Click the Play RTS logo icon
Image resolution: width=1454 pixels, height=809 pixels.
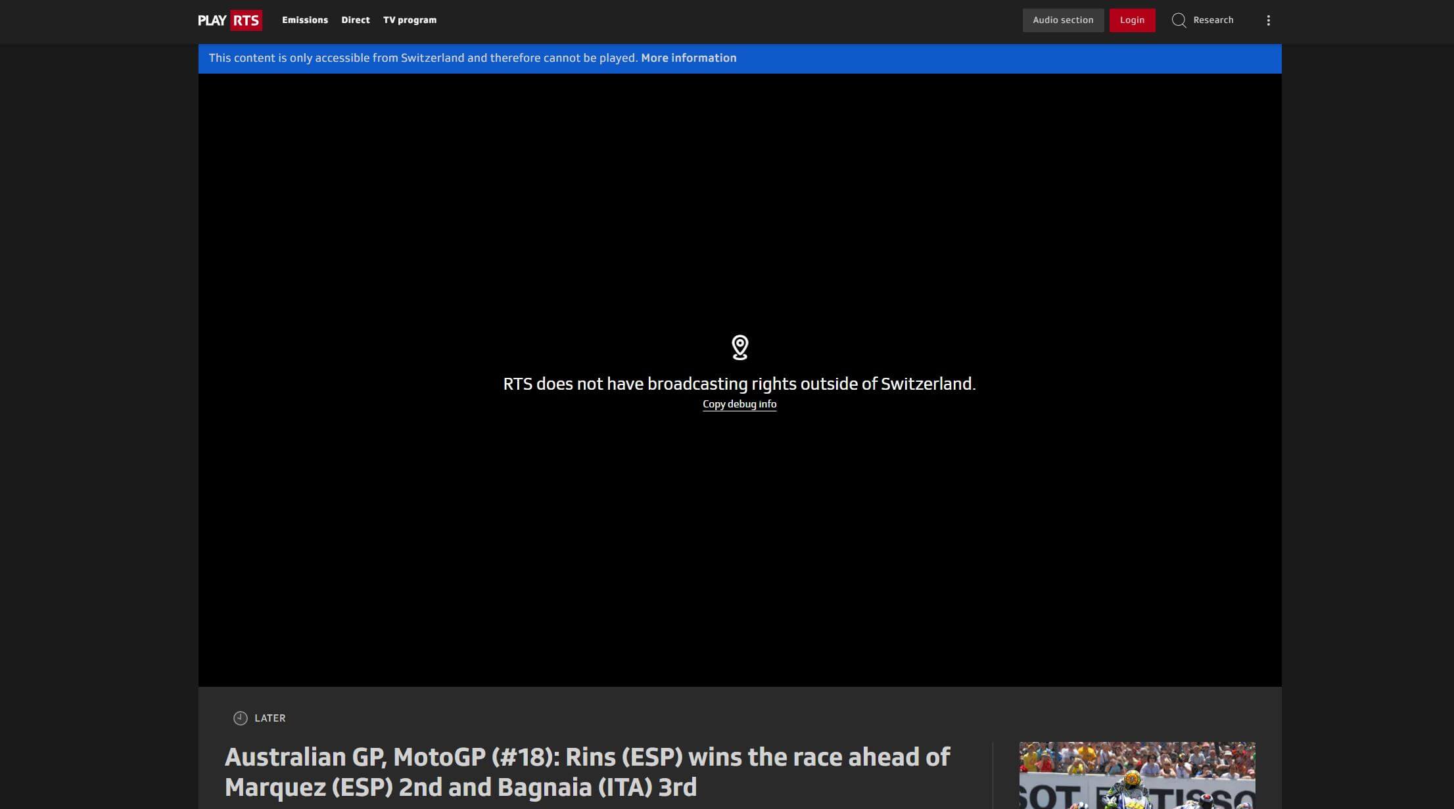coord(230,20)
